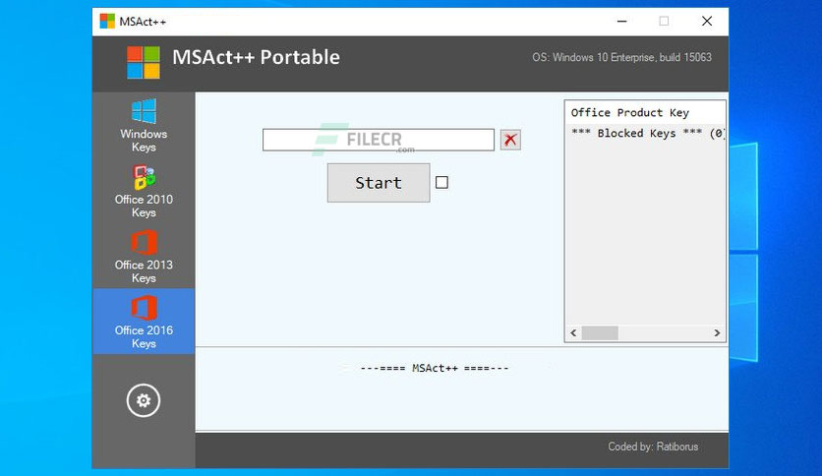This screenshot has height=476, width=822.
Task: Click the "Coded by: Ratiborus" text
Action: [x=653, y=446]
